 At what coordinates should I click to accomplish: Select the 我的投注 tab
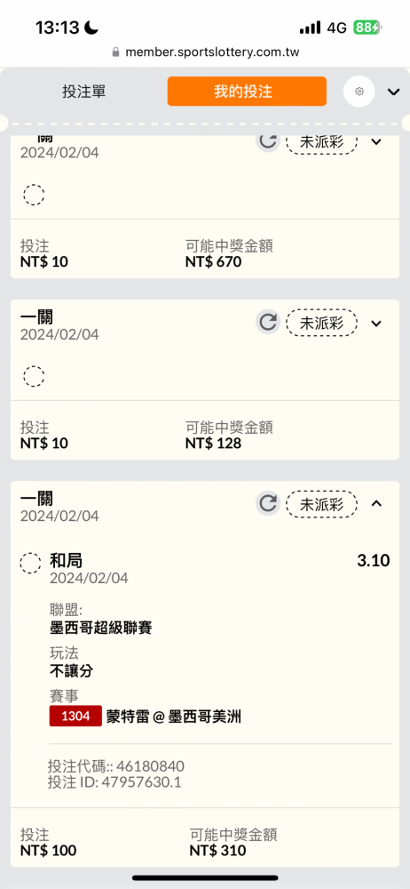point(247,92)
